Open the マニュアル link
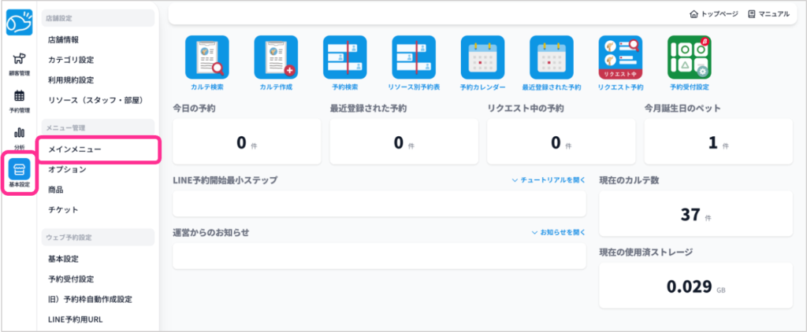 [768, 14]
